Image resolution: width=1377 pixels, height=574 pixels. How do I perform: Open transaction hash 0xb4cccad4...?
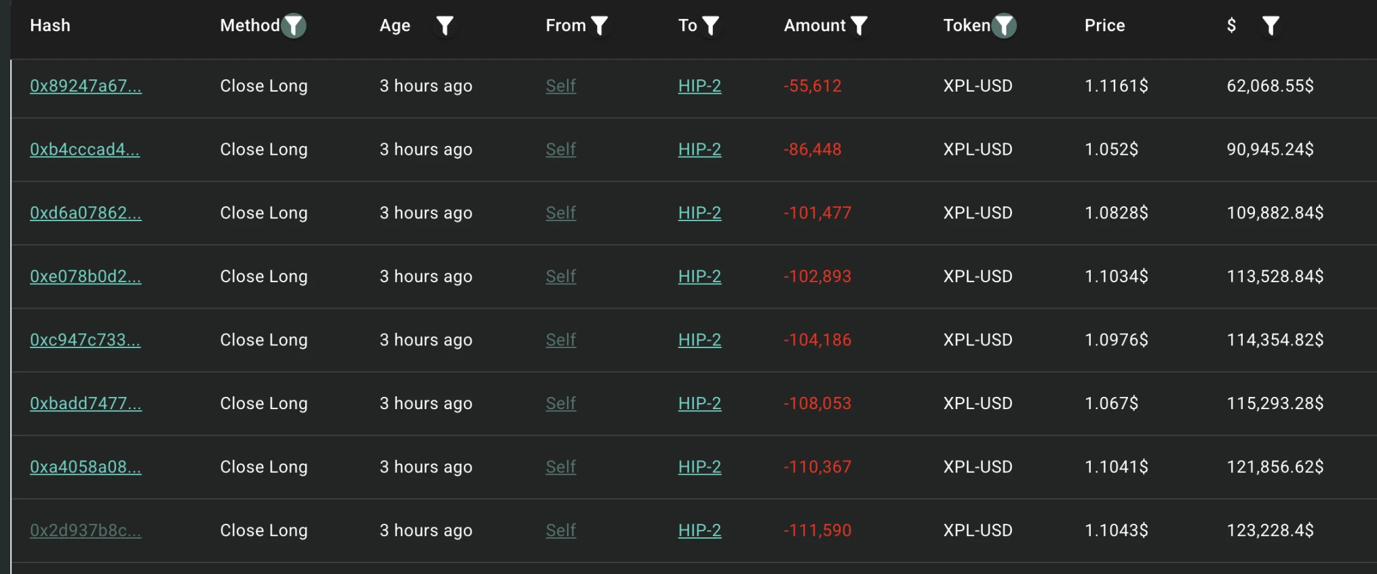(x=85, y=149)
